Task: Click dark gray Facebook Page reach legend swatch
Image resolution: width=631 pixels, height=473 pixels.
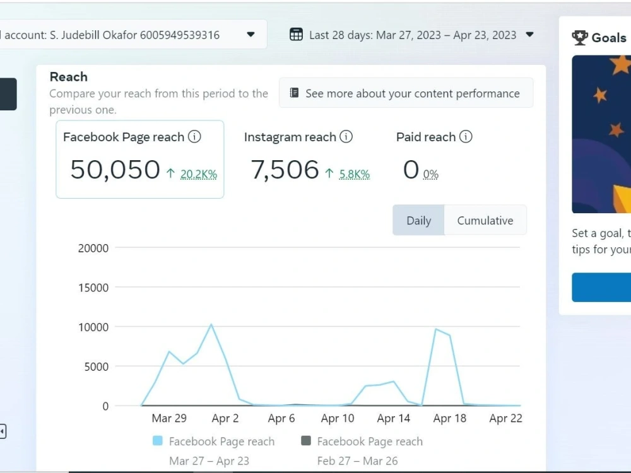Action: (306, 441)
